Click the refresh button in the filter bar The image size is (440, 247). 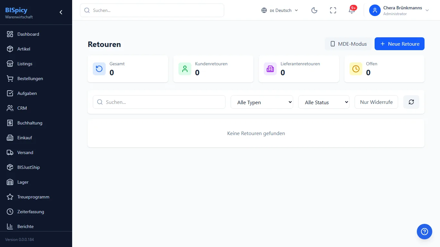411,102
